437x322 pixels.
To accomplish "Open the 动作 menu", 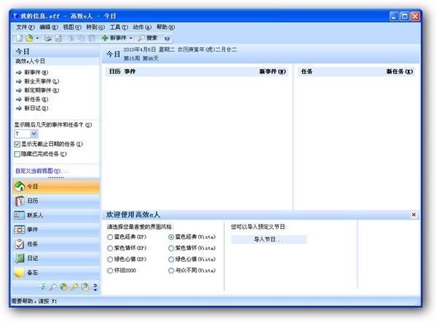I will 142,27.
